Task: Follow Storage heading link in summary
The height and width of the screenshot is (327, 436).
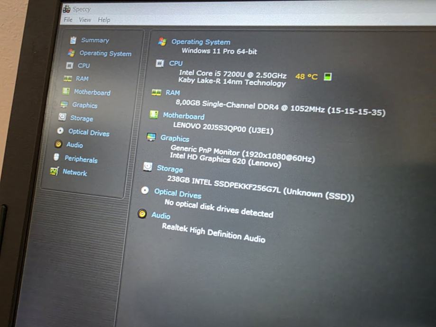Action: pos(170,169)
